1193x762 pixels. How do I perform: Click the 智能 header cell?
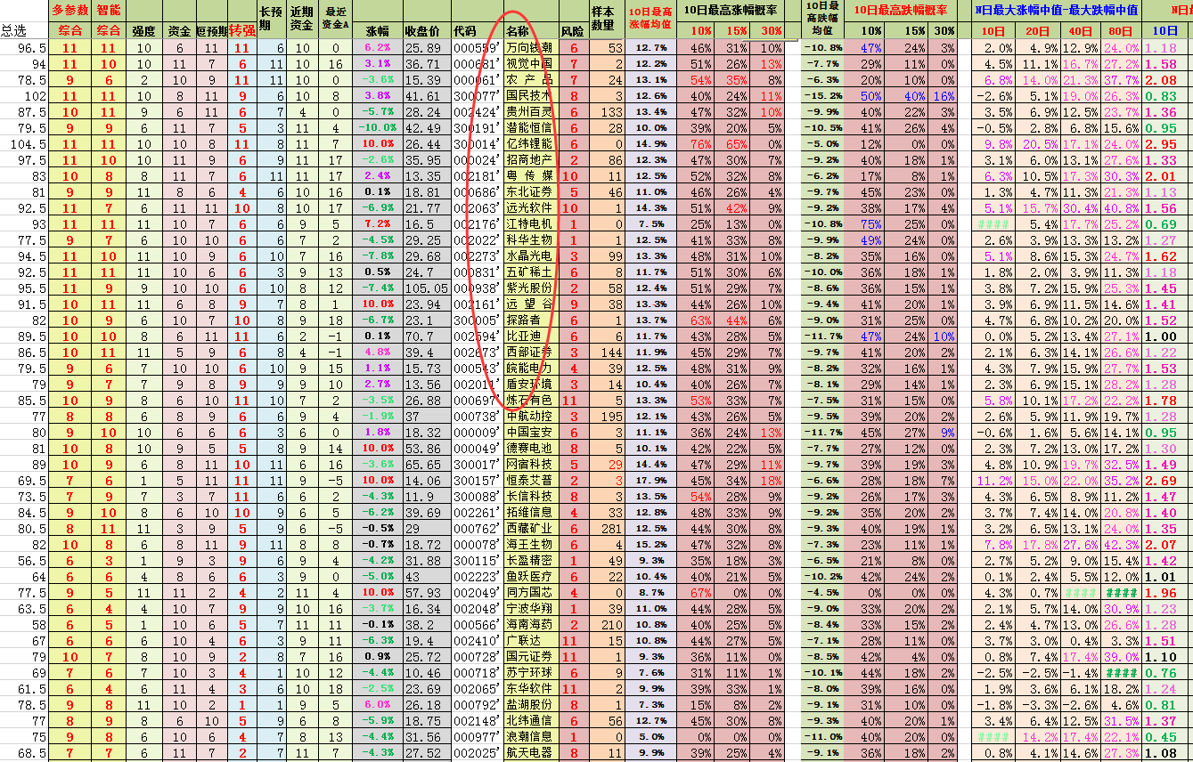click(108, 11)
